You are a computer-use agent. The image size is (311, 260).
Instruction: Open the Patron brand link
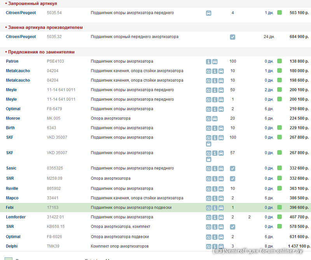[12, 61]
